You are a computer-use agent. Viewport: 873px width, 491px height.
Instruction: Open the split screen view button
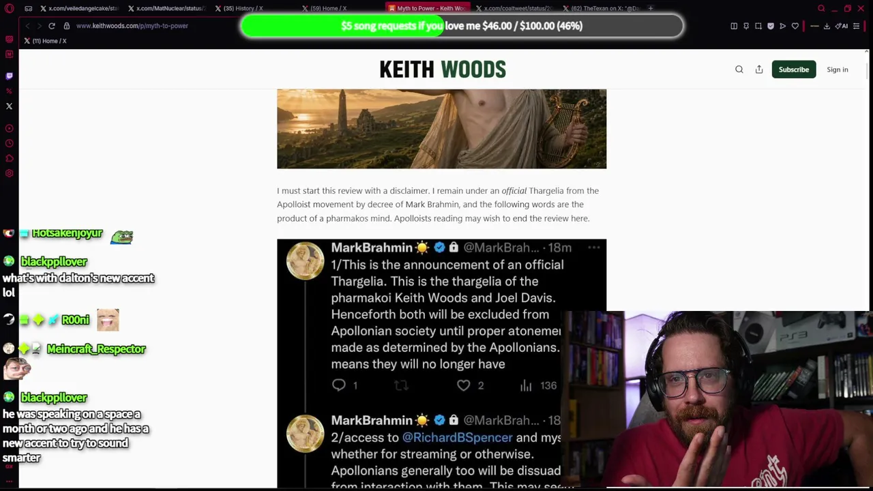pos(734,26)
